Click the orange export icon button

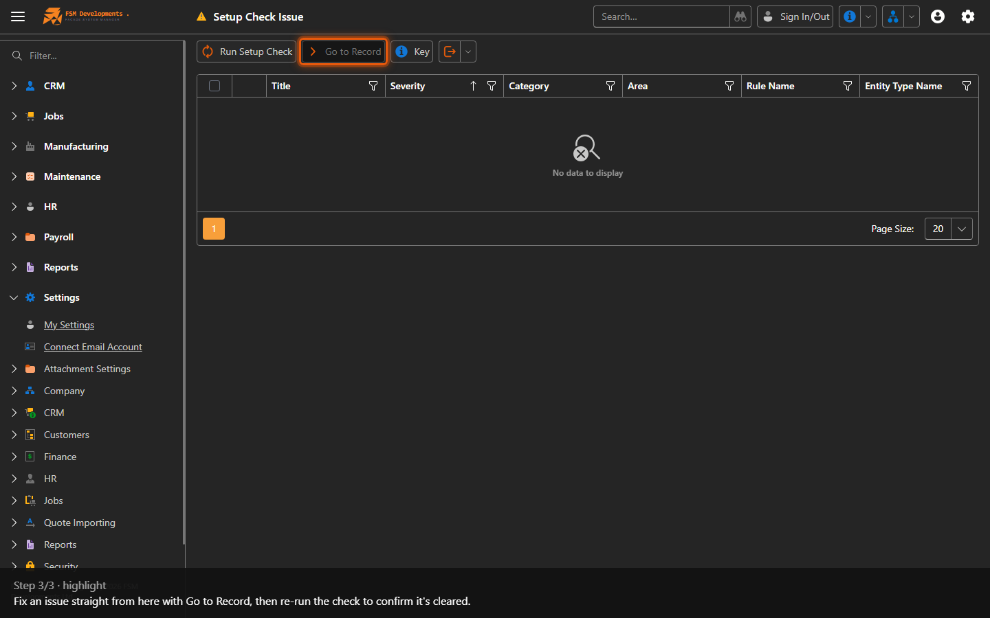tap(450, 51)
